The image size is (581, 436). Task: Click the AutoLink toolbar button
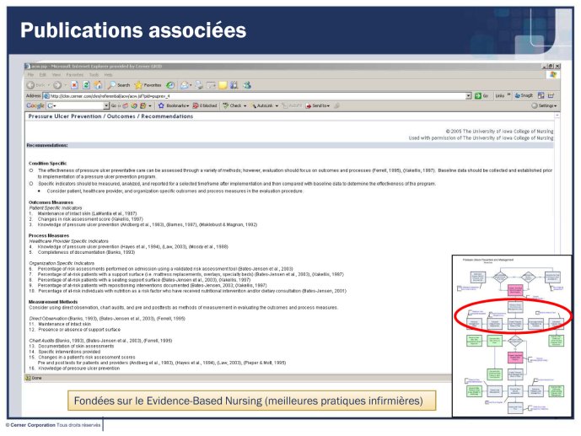[262, 105]
